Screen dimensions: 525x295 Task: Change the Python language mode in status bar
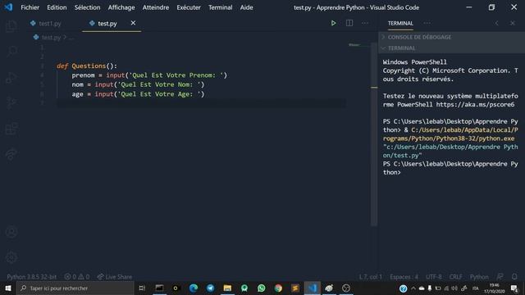pos(479,277)
